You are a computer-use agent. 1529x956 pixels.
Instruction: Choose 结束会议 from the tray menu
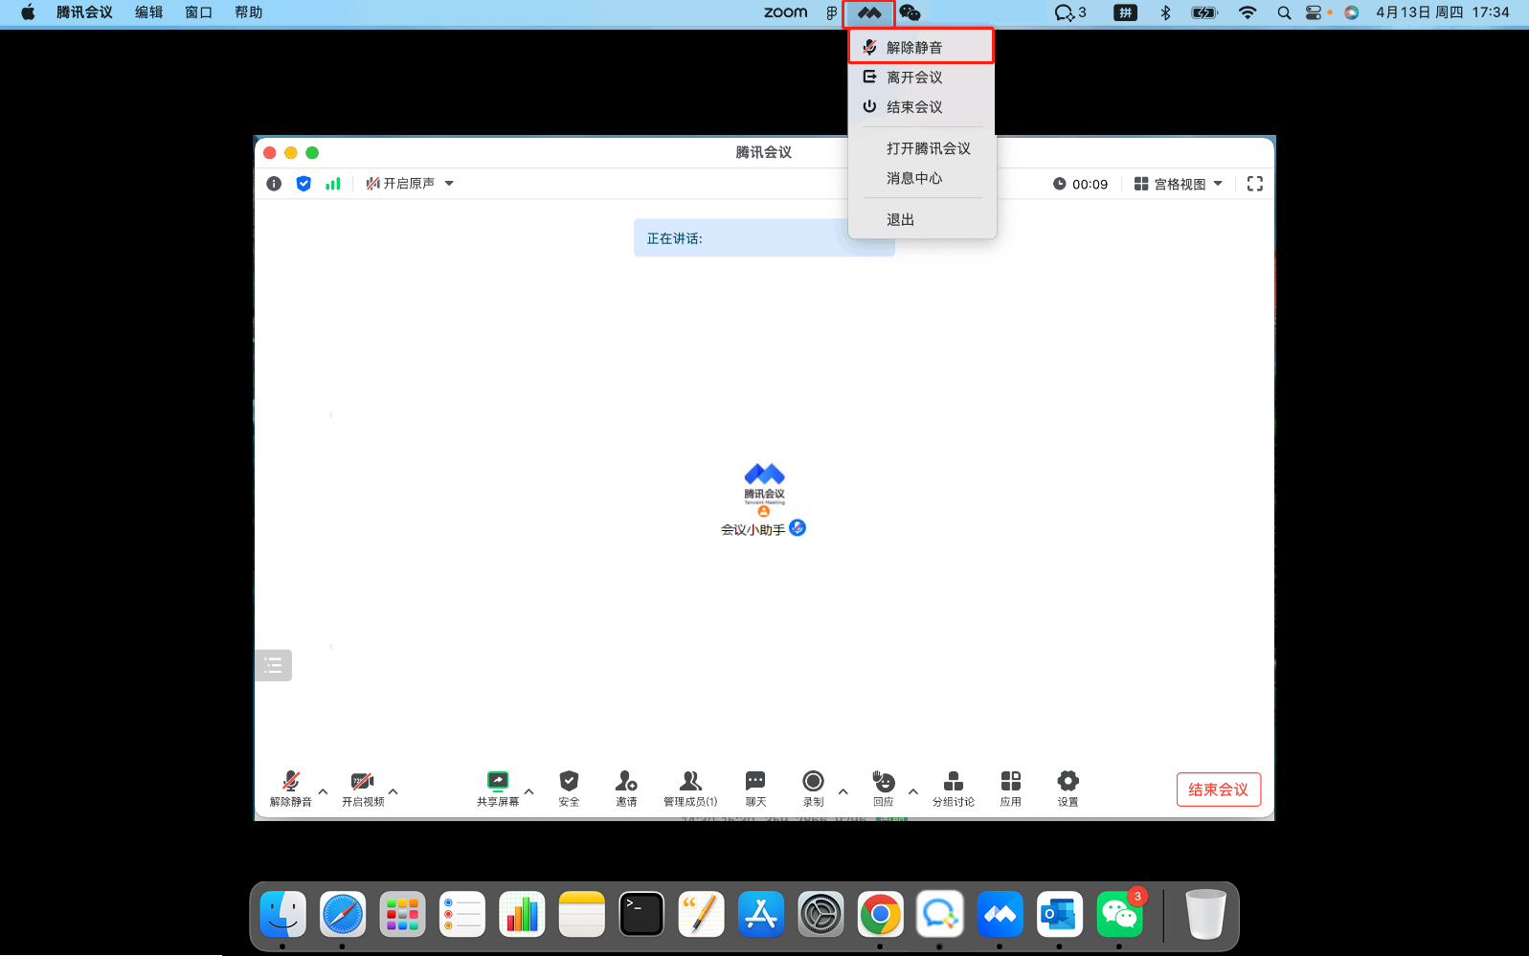(x=921, y=106)
